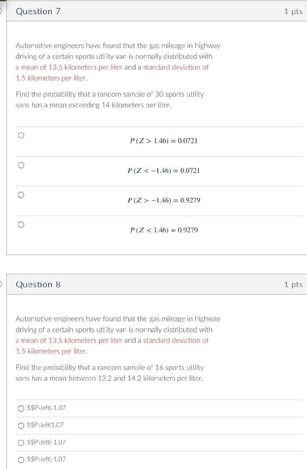The height and width of the screenshot is (469, 307).
Task: Select the third radio option under Question 8
Action: [21, 442]
